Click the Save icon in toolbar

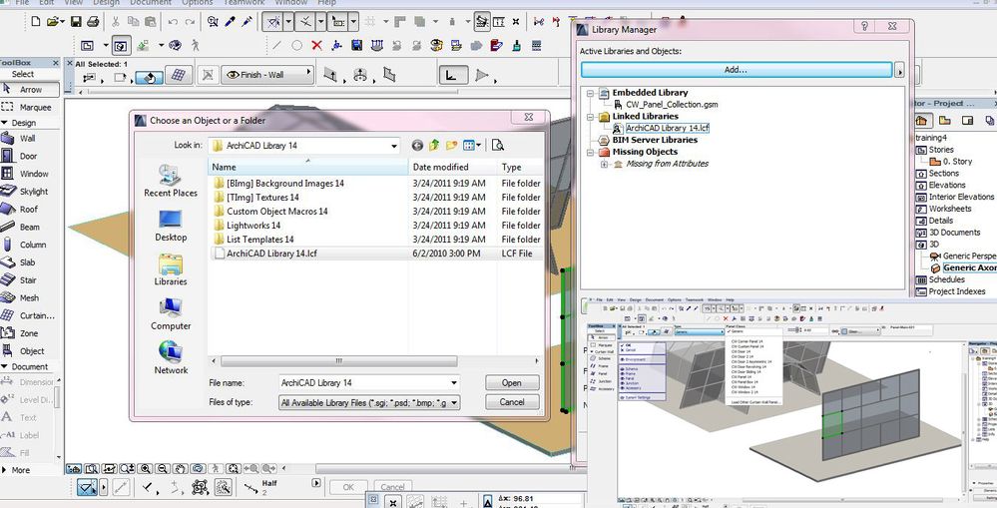pos(77,21)
